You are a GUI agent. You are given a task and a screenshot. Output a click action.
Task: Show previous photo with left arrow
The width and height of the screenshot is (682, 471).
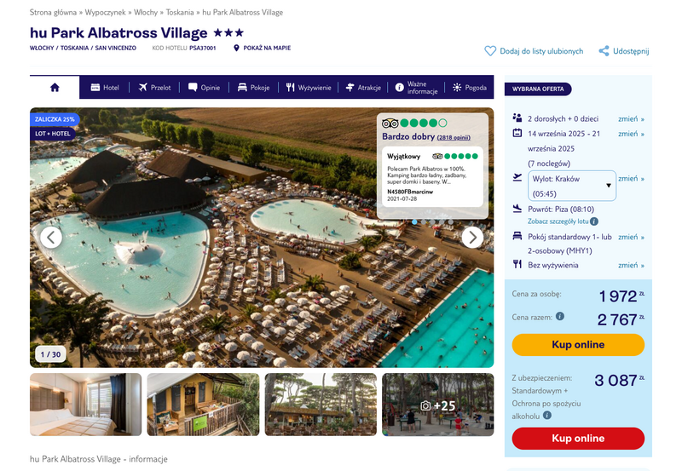tap(51, 238)
